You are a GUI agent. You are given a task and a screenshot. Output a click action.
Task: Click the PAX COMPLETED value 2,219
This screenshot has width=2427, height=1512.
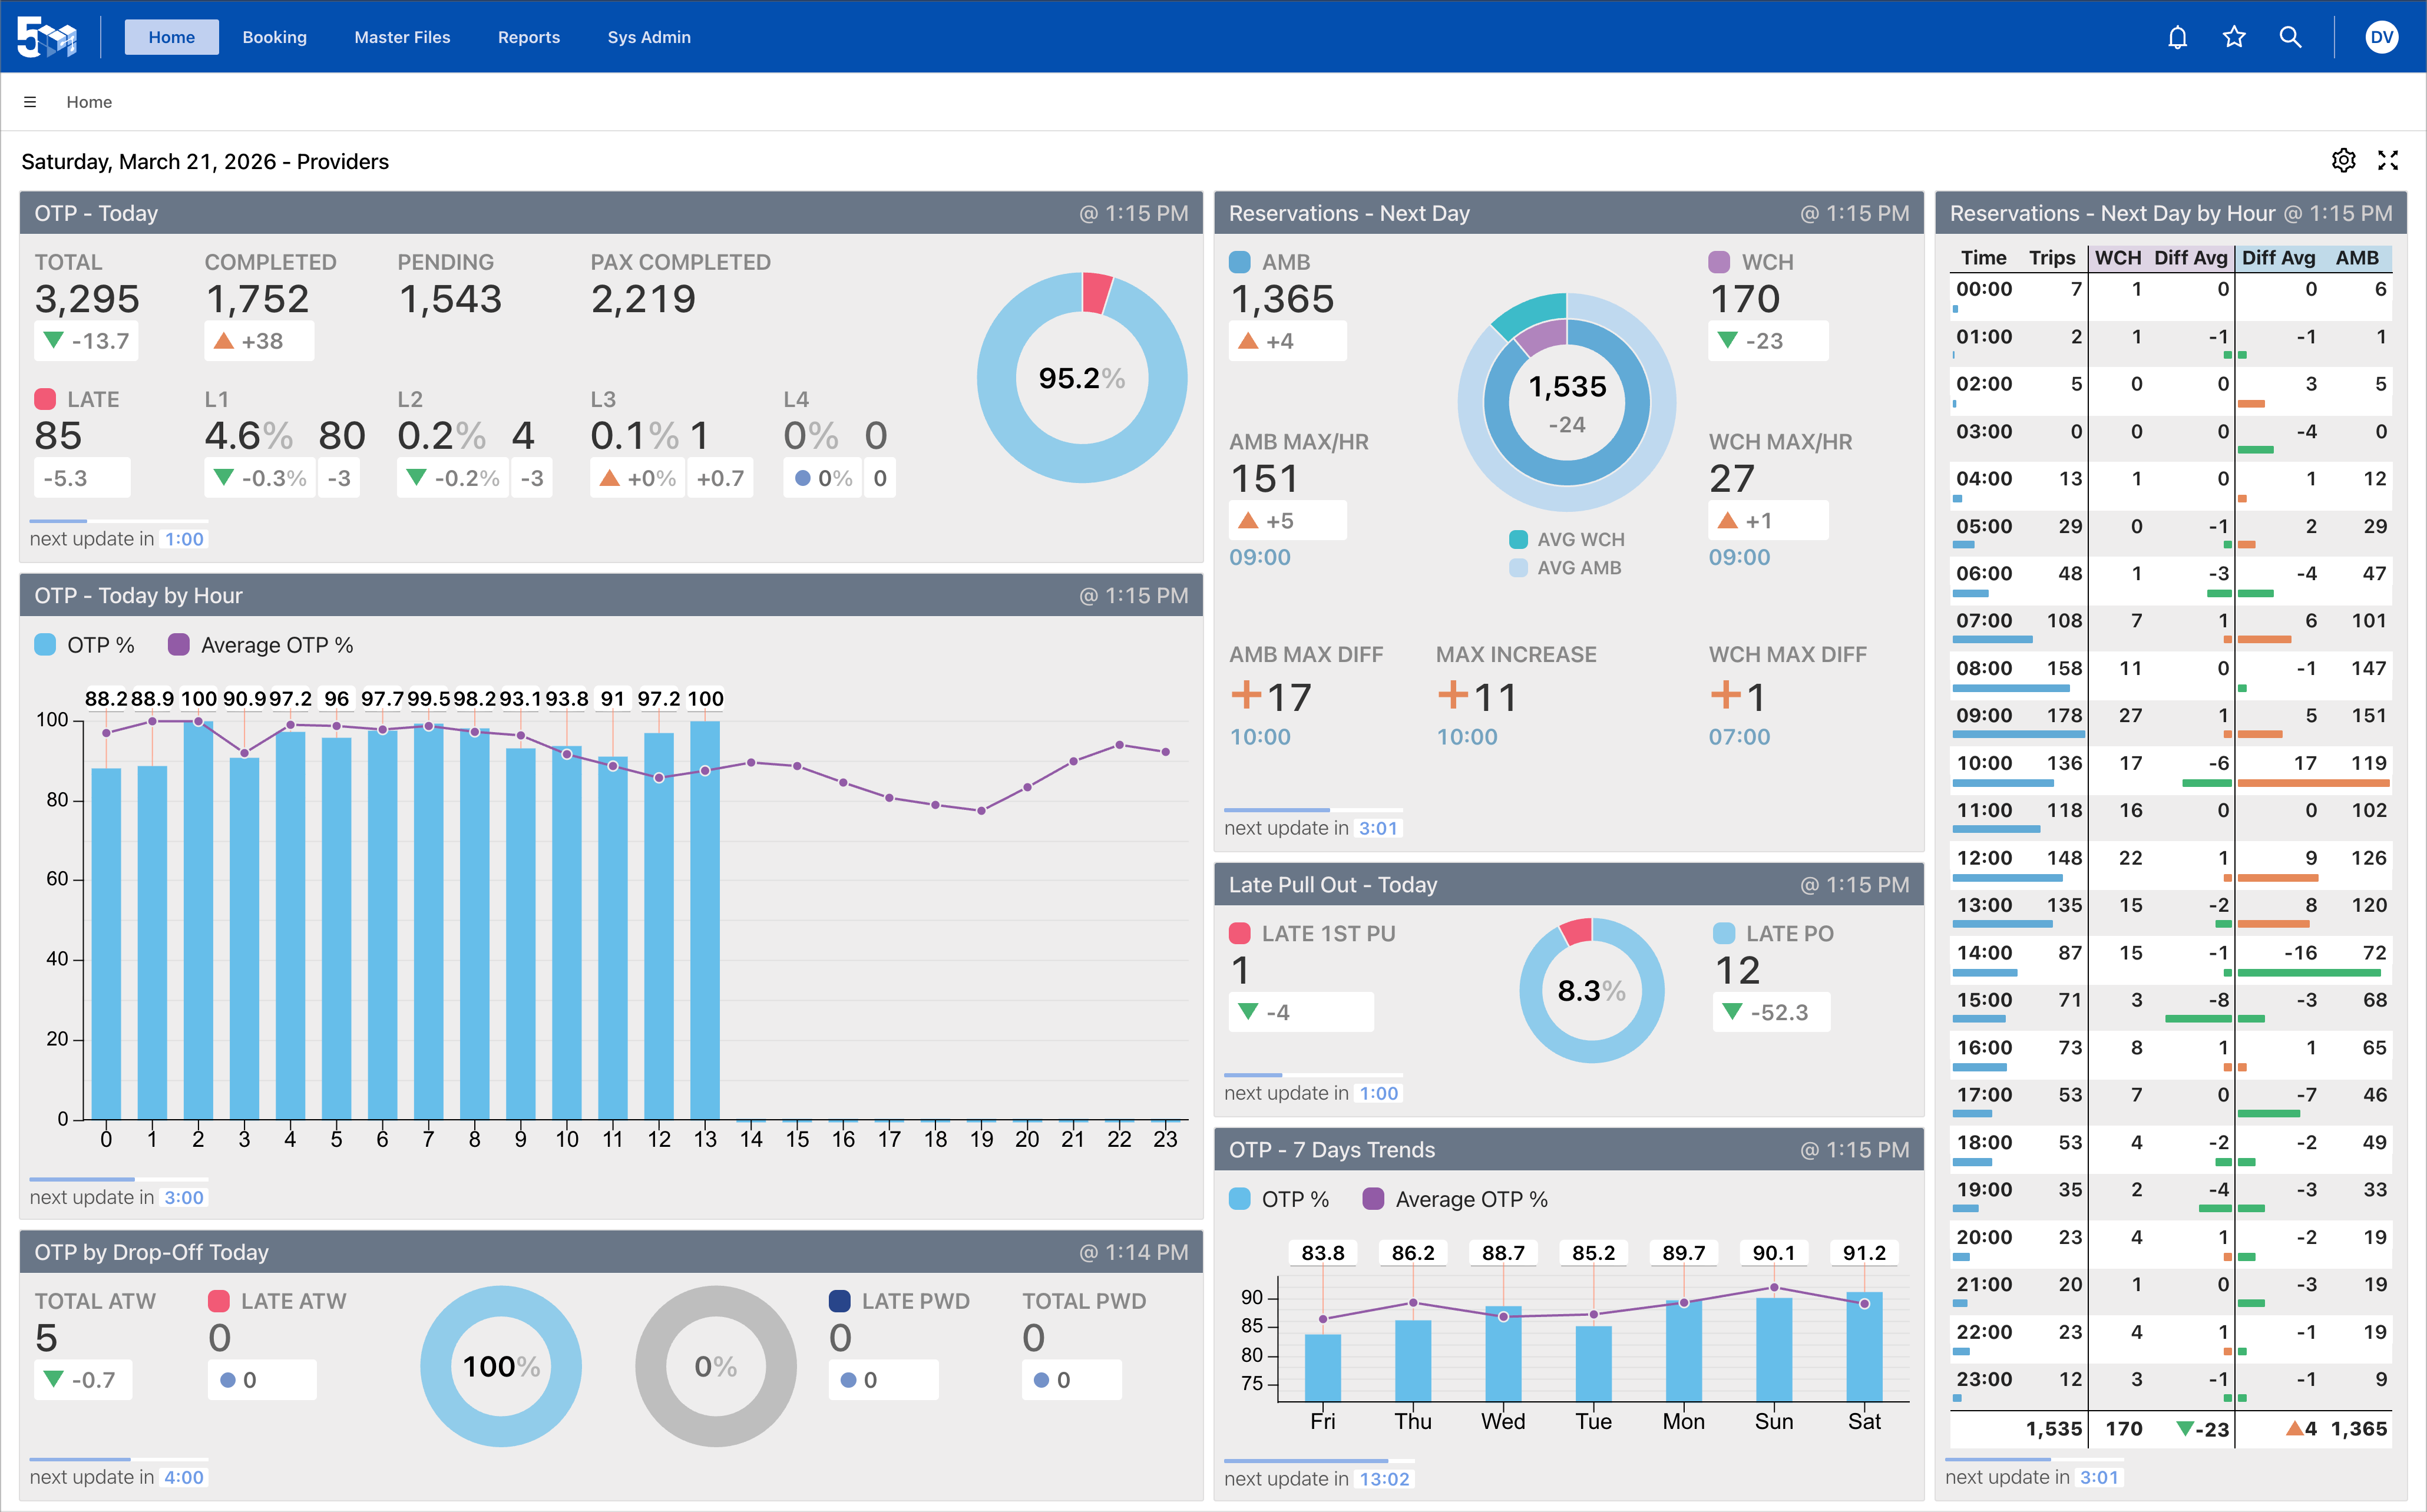643,299
